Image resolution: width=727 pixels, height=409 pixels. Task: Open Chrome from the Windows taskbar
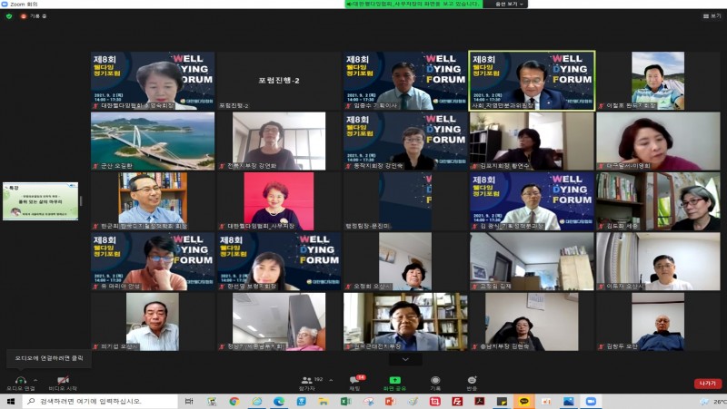[x=234, y=401]
